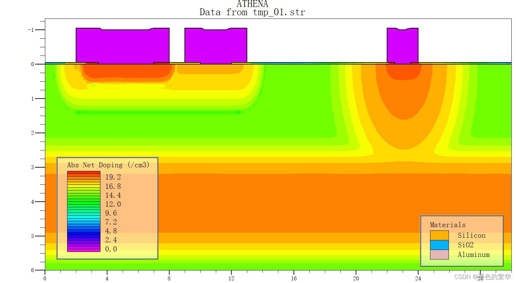Click the 4.8 doping legend value
This screenshot has height=283, width=516.
[x=111, y=231]
